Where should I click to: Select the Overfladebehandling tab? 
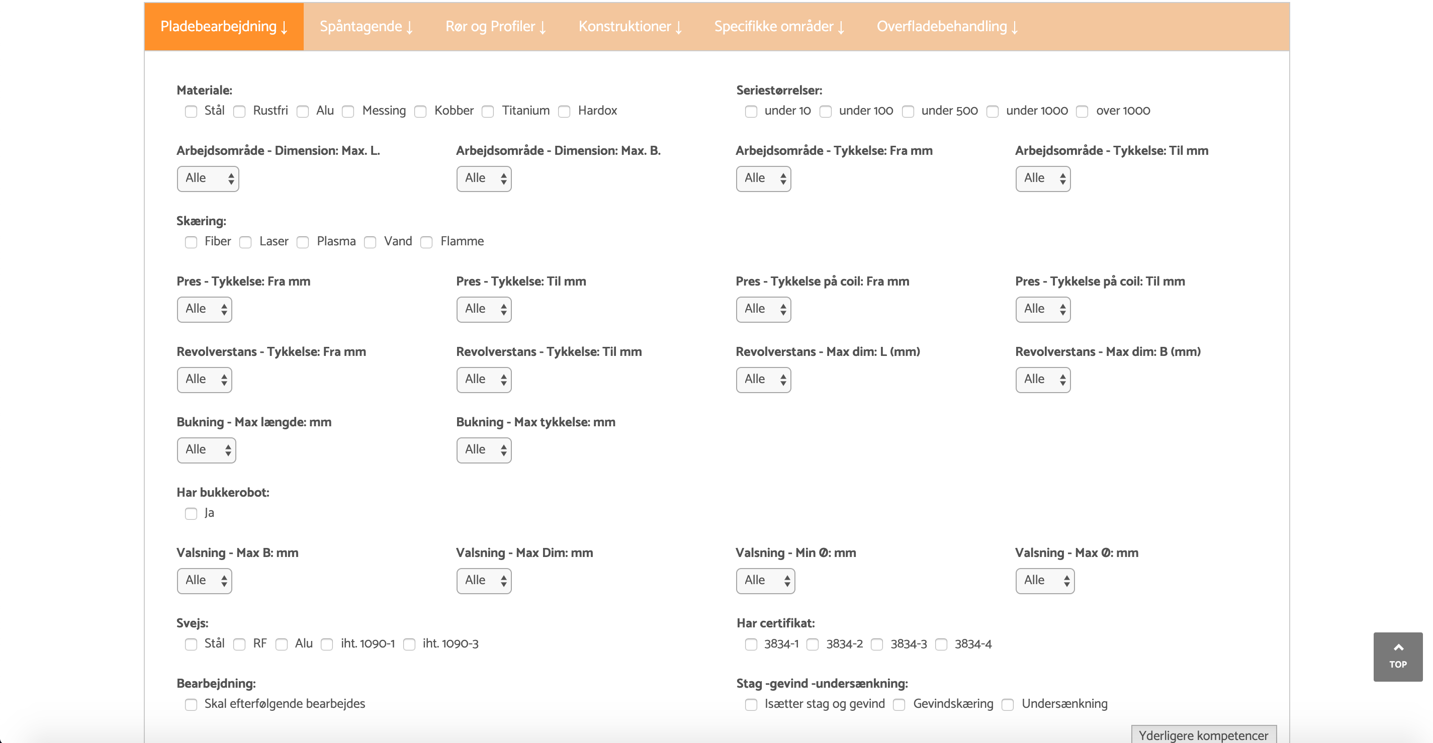(x=947, y=26)
